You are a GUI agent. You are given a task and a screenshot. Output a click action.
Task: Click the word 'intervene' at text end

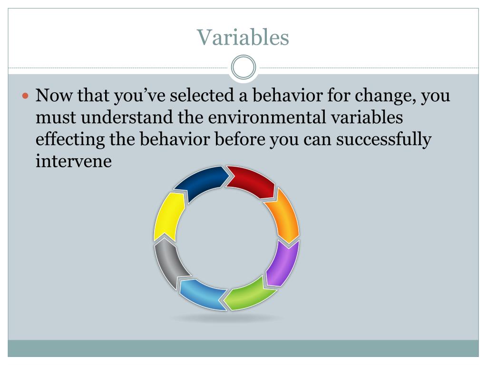(74, 162)
